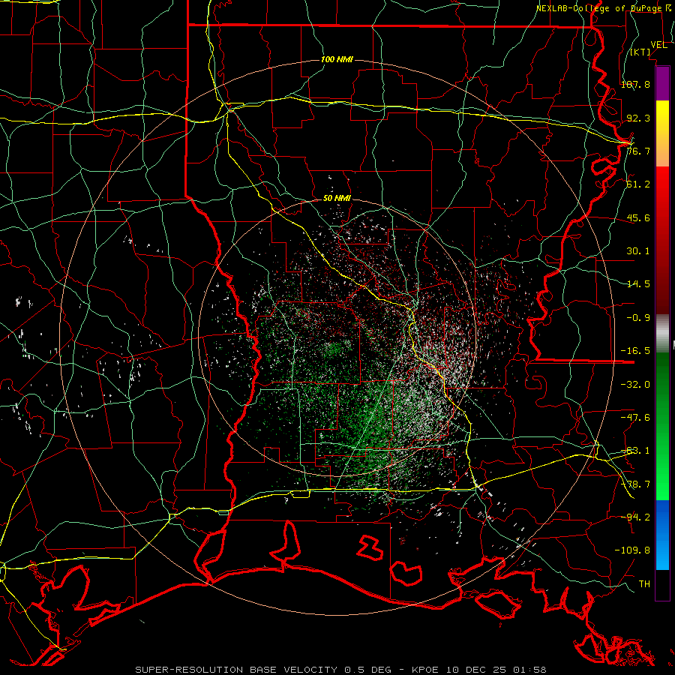Click the purple segment of velocity color bar
This screenshot has height=675, width=675.
[662, 83]
